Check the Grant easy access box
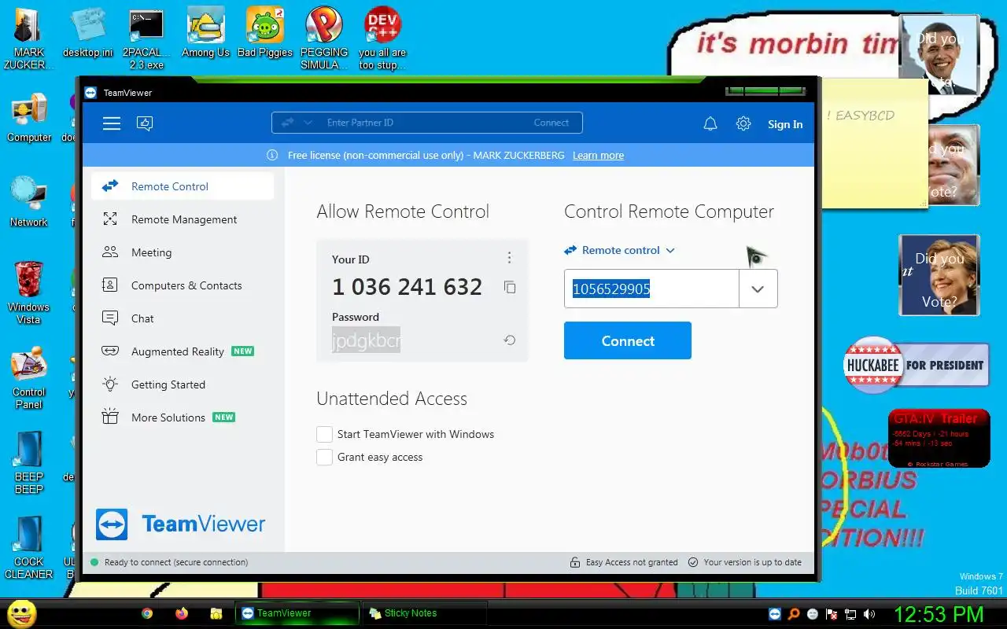Screen dimensions: 1007x629 pyautogui.click(x=324, y=457)
